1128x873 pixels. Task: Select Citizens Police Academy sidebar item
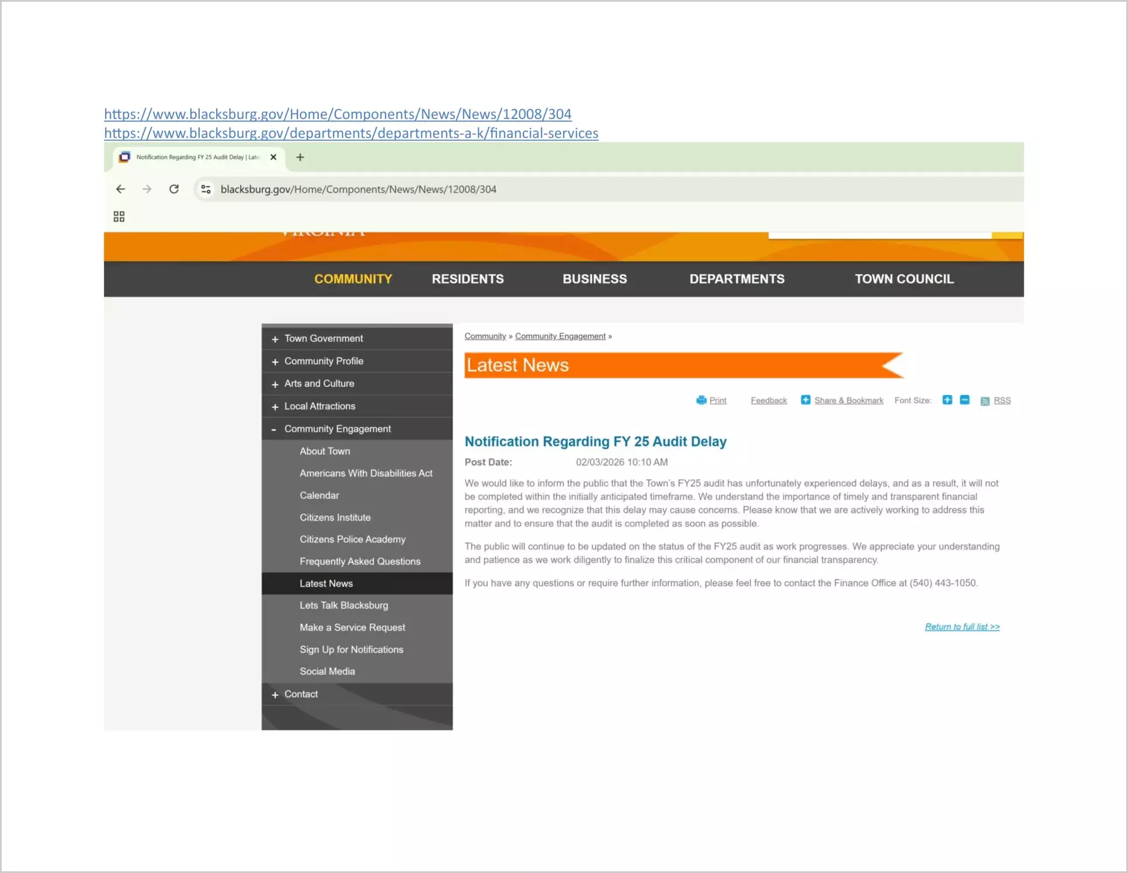tap(352, 539)
